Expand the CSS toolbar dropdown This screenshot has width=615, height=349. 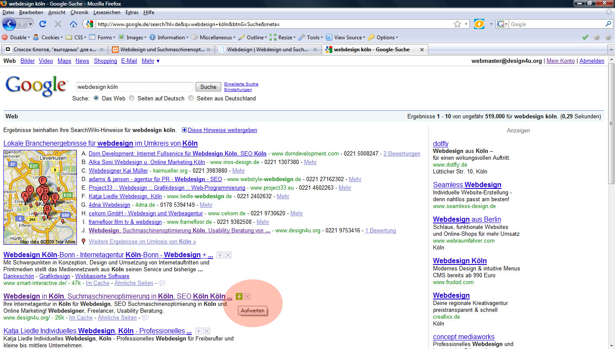[76, 38]
